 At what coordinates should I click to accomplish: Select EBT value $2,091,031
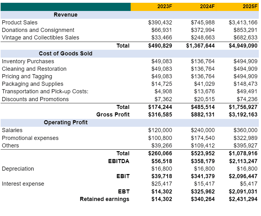[x=243, y=192]
